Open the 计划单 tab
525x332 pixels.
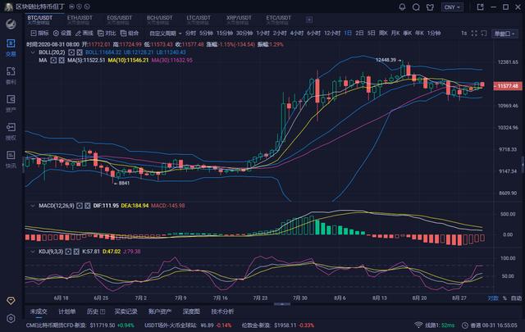(x=67, y=312)
